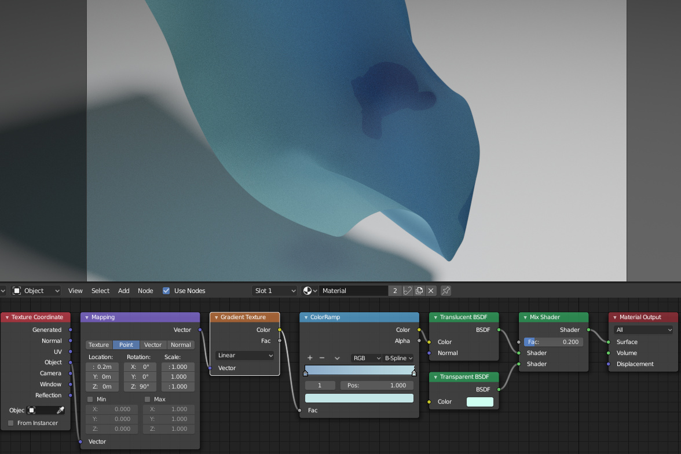Click the Transparent BSDF color swatch
The image size is (681, 454).
coord(479,401)
